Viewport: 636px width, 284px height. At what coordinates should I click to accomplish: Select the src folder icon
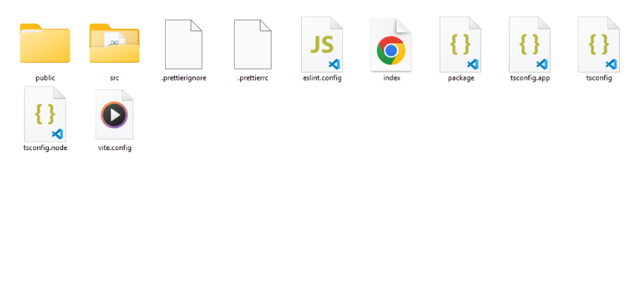pyautogui.click(x=114, y=44)
